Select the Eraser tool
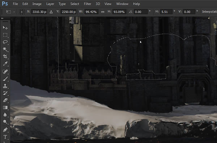 [x=5, y=100]
